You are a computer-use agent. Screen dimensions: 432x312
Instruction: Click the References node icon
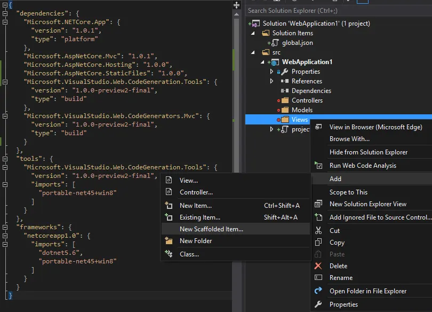285,81
